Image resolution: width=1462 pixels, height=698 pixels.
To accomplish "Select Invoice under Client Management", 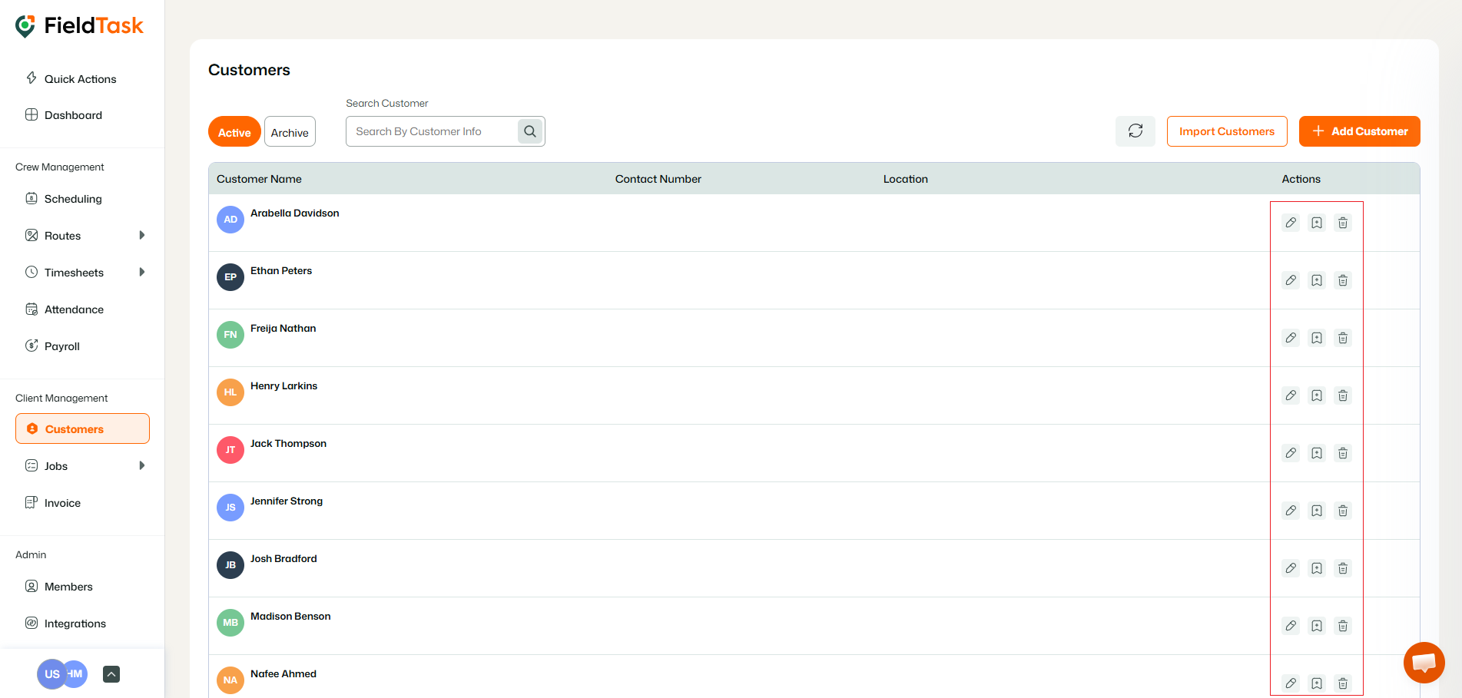I will [x=61, y=502].
